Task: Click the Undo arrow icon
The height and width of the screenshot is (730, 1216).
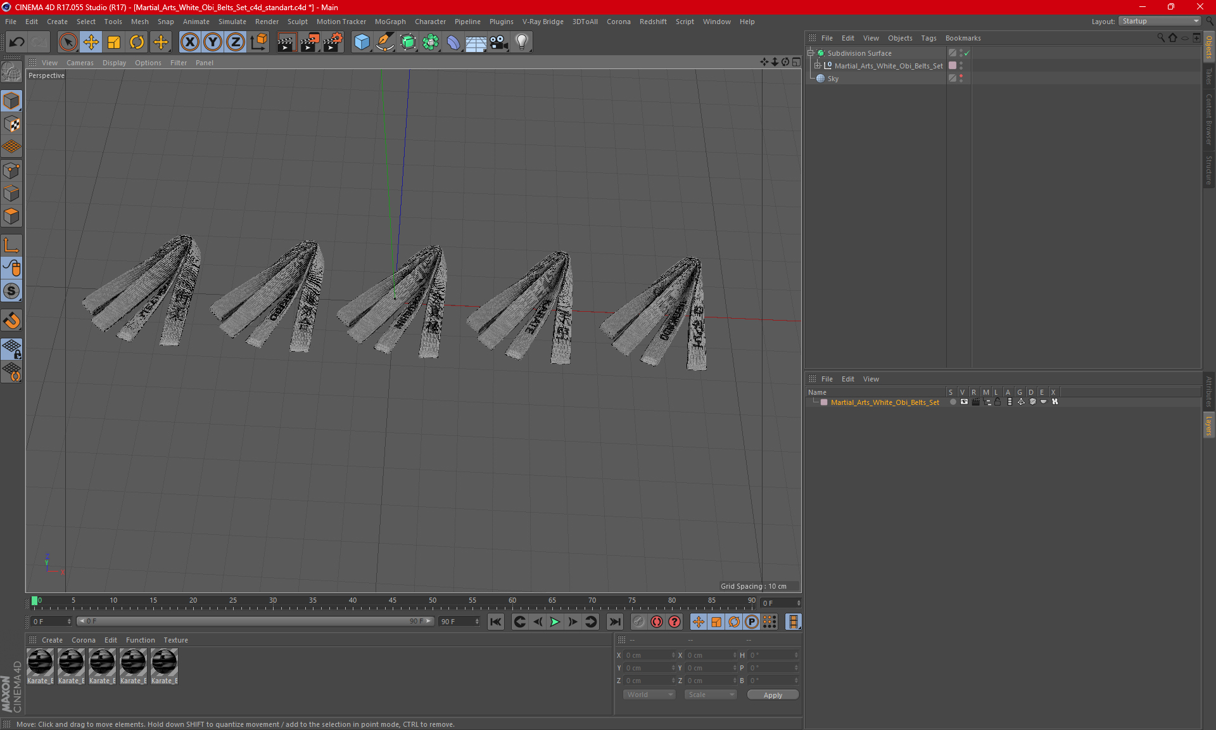Action: (x=17, y=42)
